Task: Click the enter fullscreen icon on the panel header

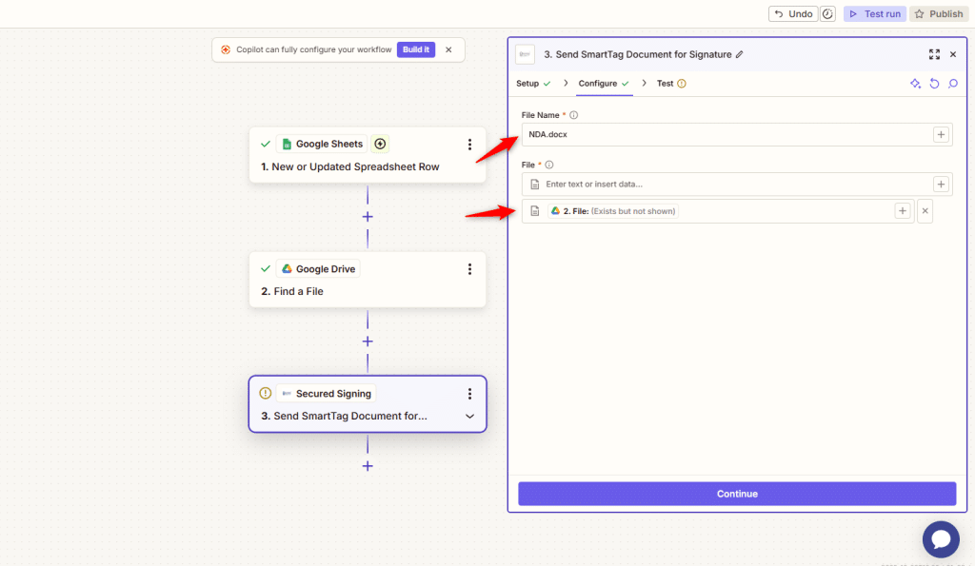Action: click(x=934, y=54)
